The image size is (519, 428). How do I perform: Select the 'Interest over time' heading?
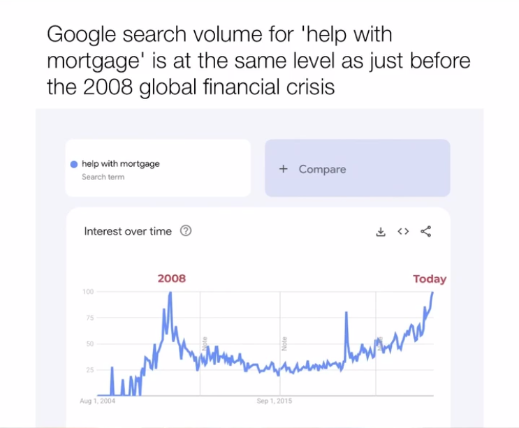(x=128, y=231)
